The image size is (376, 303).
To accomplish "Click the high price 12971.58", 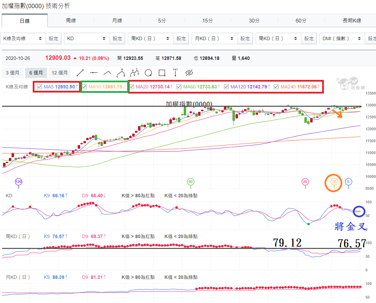I will pos(171,58).
